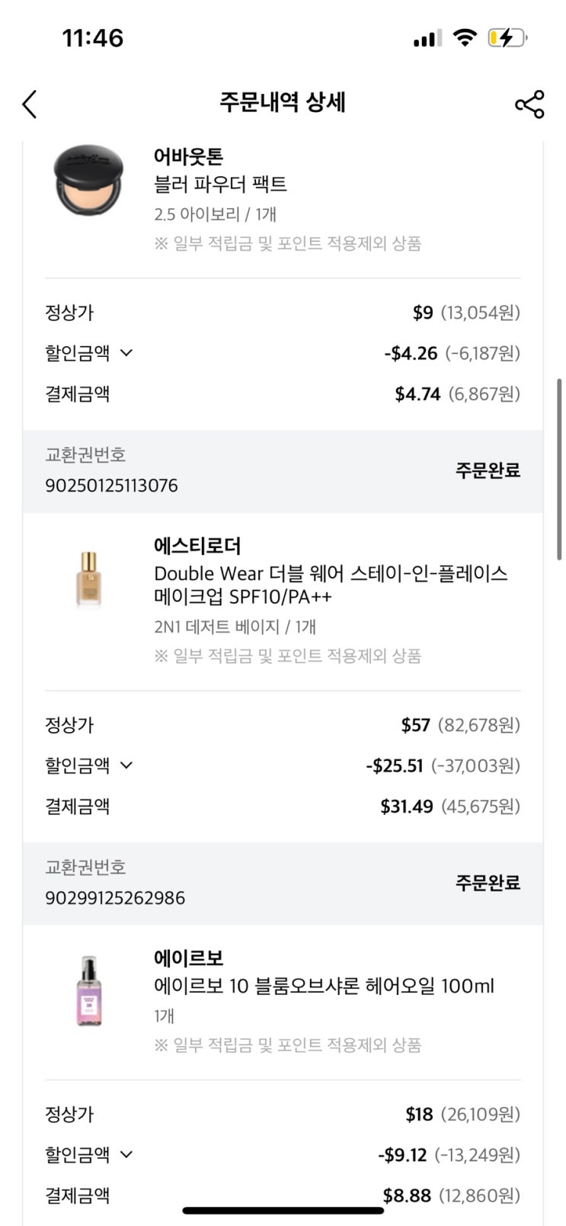566x1226 pixels.
Task: Tap the share icon
Action: [529, 104]
